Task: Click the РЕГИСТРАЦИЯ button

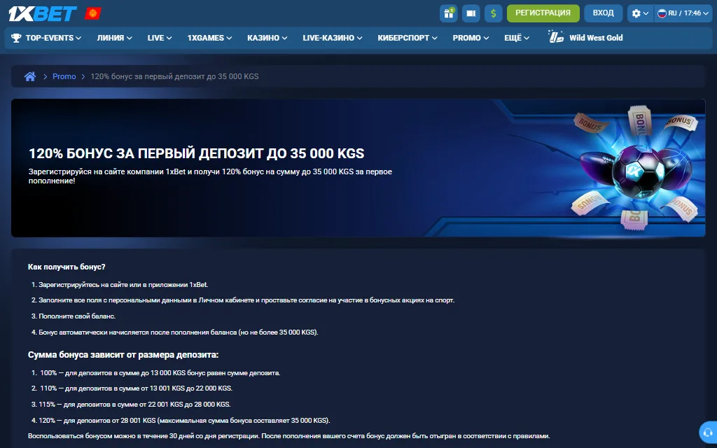Action: [x=543, y=13]
